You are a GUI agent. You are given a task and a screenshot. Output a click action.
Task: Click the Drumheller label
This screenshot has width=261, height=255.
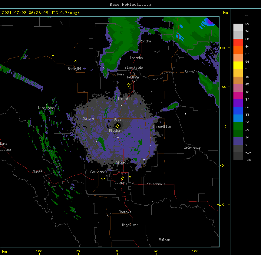pos(193,147)
